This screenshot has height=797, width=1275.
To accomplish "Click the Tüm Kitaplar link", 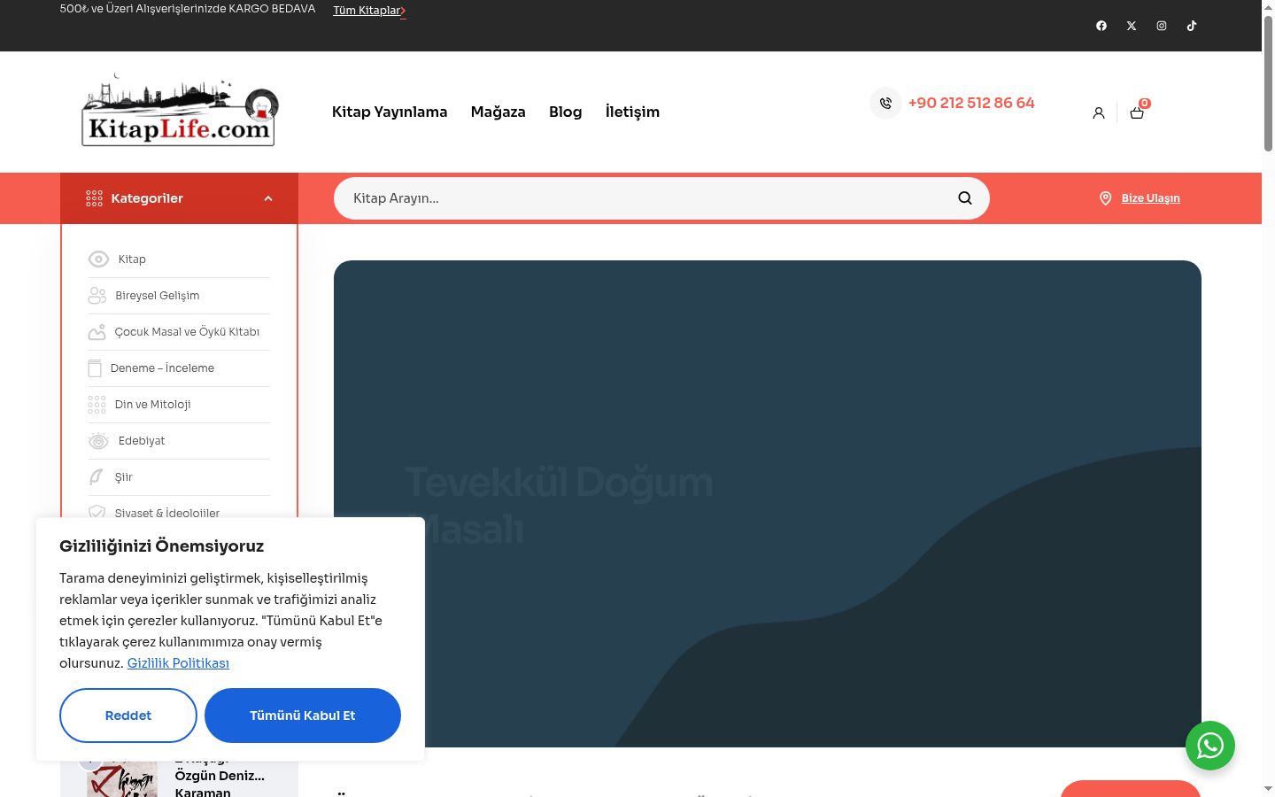I will point(369,11).
